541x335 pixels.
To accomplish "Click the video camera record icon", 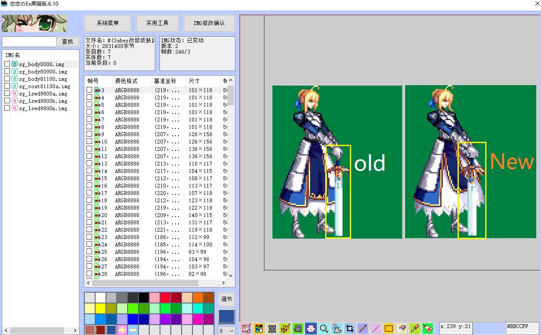I will (x=298, y=328).
